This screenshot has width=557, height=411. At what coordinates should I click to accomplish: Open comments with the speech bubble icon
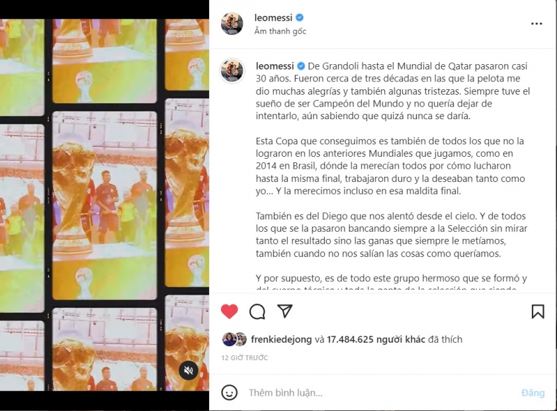point(257,312)
